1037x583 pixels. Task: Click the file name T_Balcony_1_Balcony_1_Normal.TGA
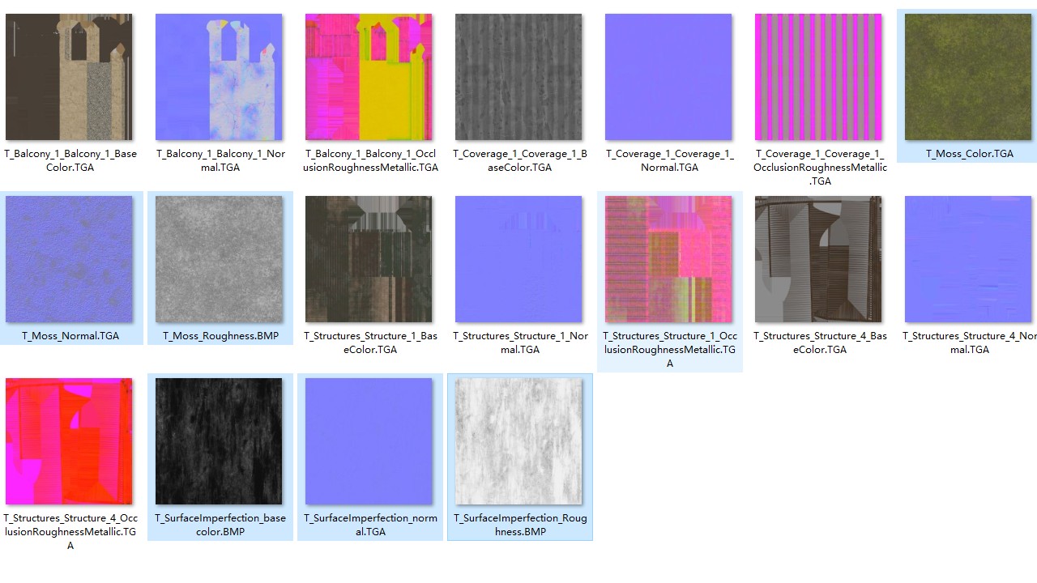pyautogui.click(x=220, y=160)
